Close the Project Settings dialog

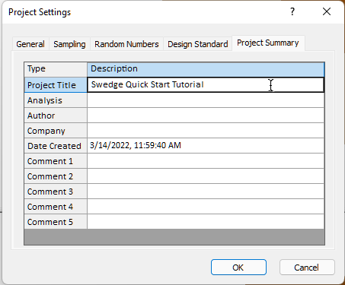tap(327, 11)
